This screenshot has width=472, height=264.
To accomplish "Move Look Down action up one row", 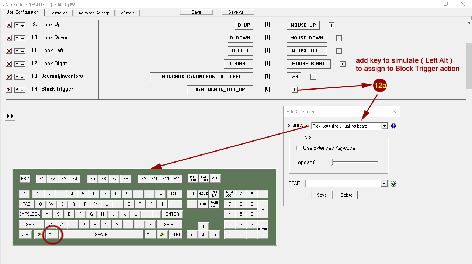I will (x=17, y=38).
